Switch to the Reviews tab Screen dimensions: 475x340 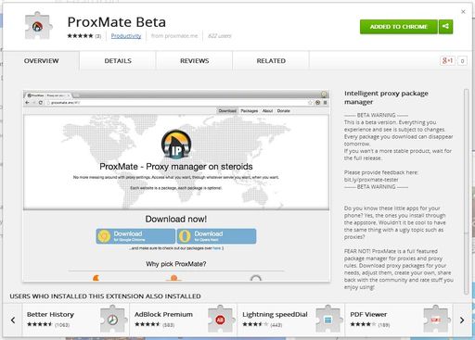coord(195,61)
